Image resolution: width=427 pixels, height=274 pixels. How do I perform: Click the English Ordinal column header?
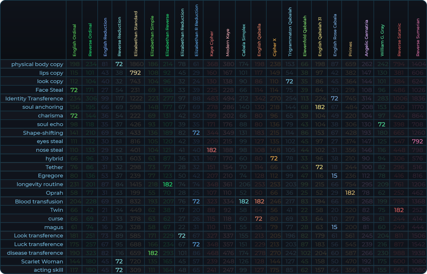[x=74, y=40]
